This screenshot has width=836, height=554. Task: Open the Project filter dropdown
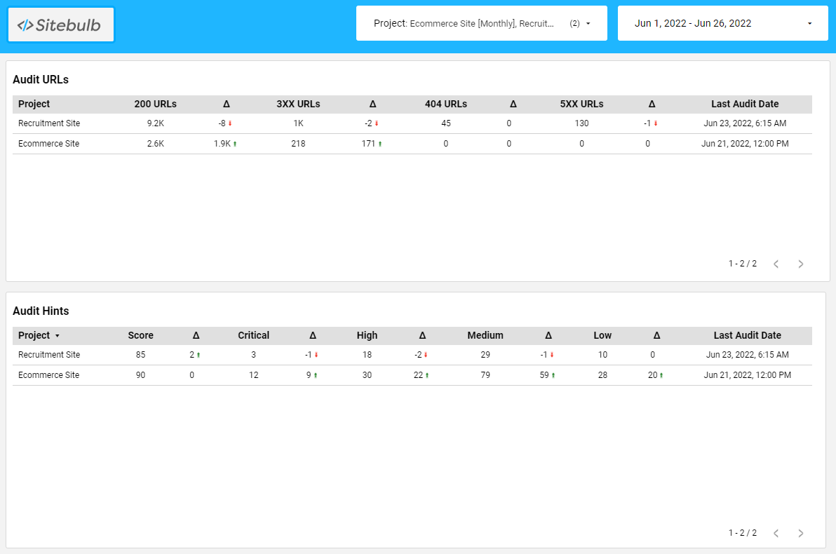(x=481, y=23)
